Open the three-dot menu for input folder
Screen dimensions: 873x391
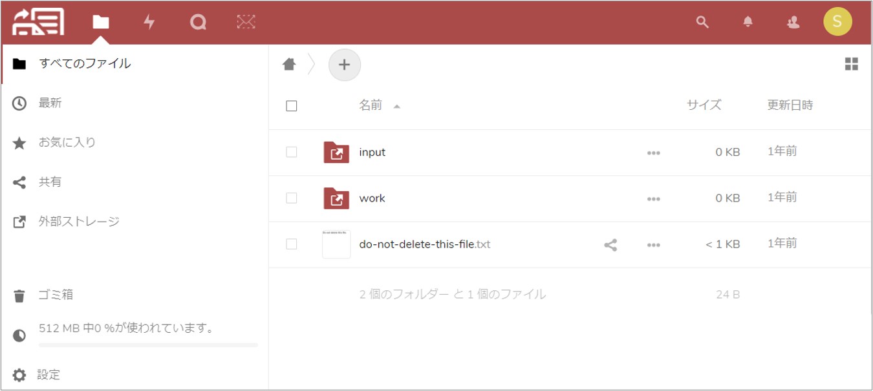pos(653,153)
